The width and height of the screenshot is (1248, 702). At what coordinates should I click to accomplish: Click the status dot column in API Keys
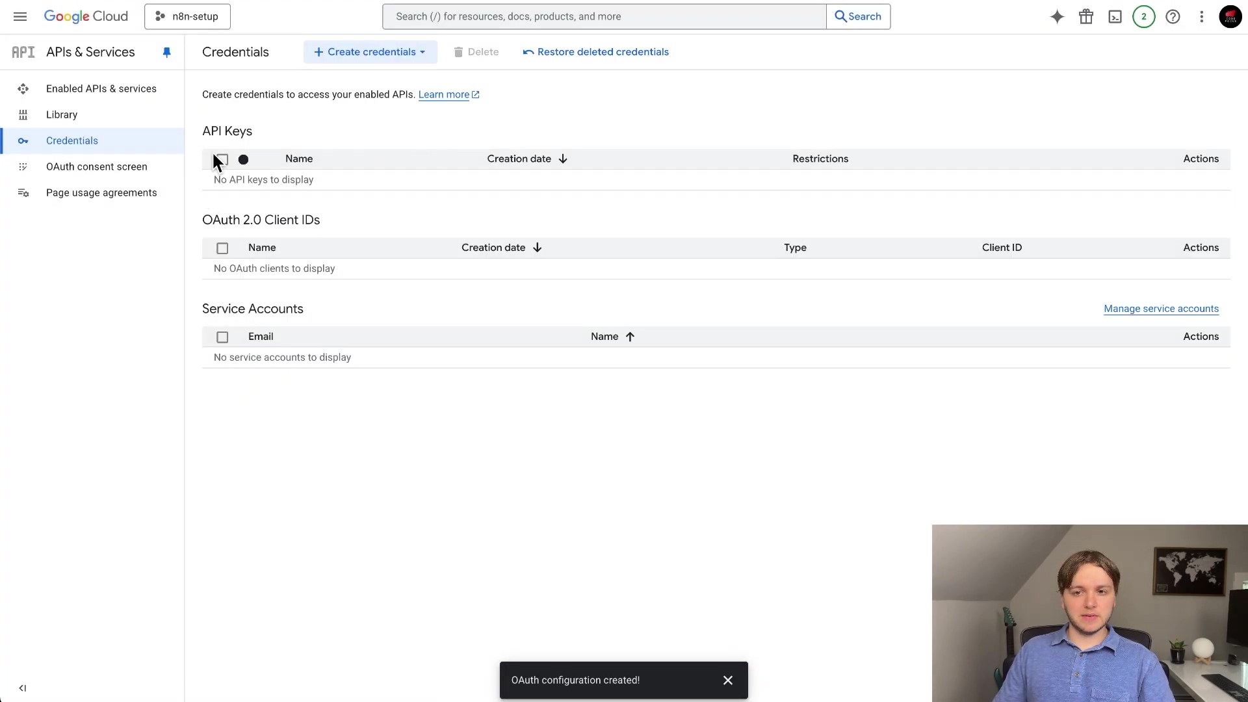tap(243, 159)
